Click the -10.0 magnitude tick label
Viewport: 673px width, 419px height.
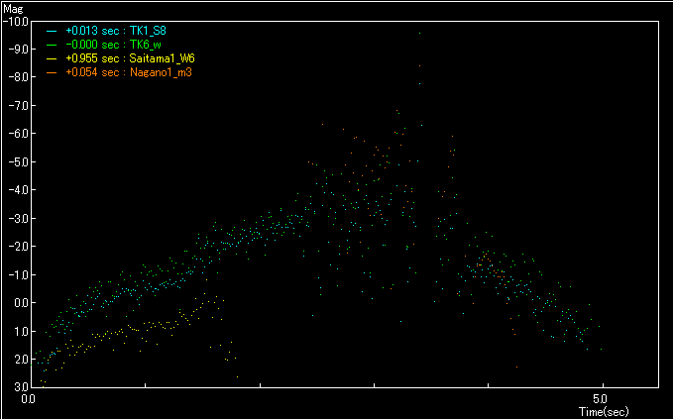pos(16,21)
